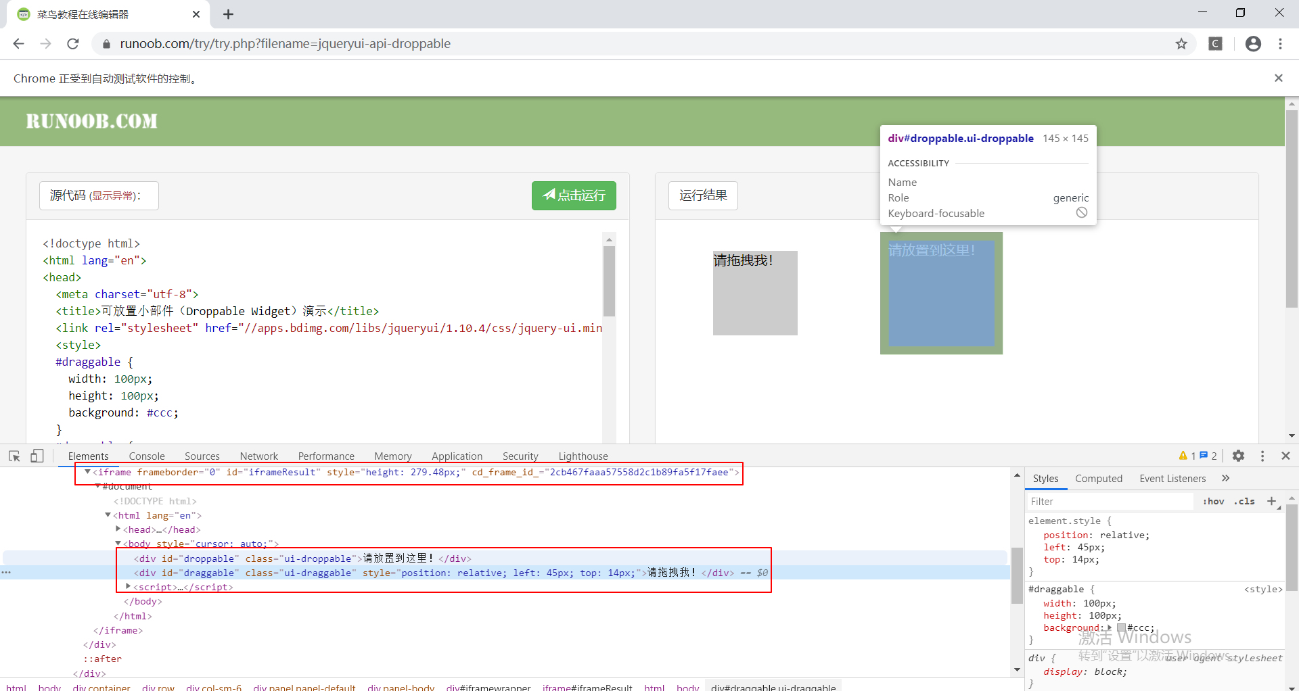This screenshot has height=691, width=1299.
Task: Open the #ccc background color swatch
Action: (x=1121, y=628)
